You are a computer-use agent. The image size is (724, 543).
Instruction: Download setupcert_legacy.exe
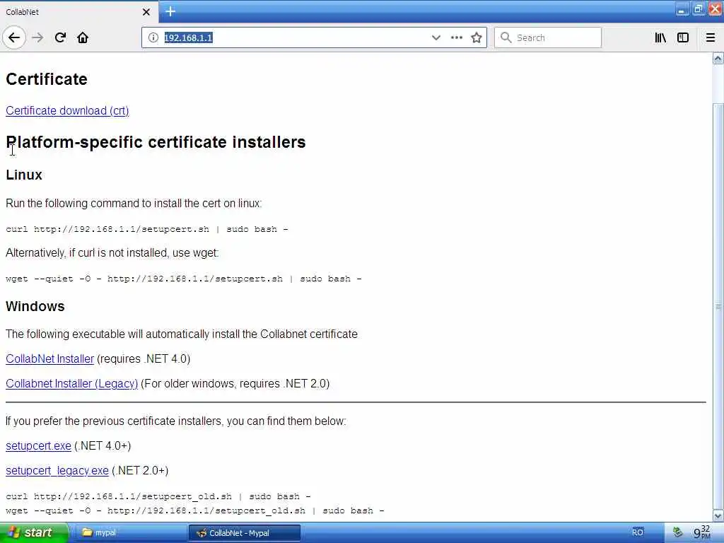click(57, 470)
